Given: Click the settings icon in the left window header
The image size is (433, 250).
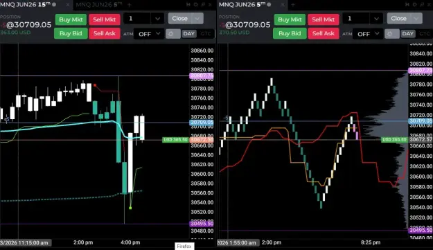Looking at the screenshot, I should click(196, 4).
